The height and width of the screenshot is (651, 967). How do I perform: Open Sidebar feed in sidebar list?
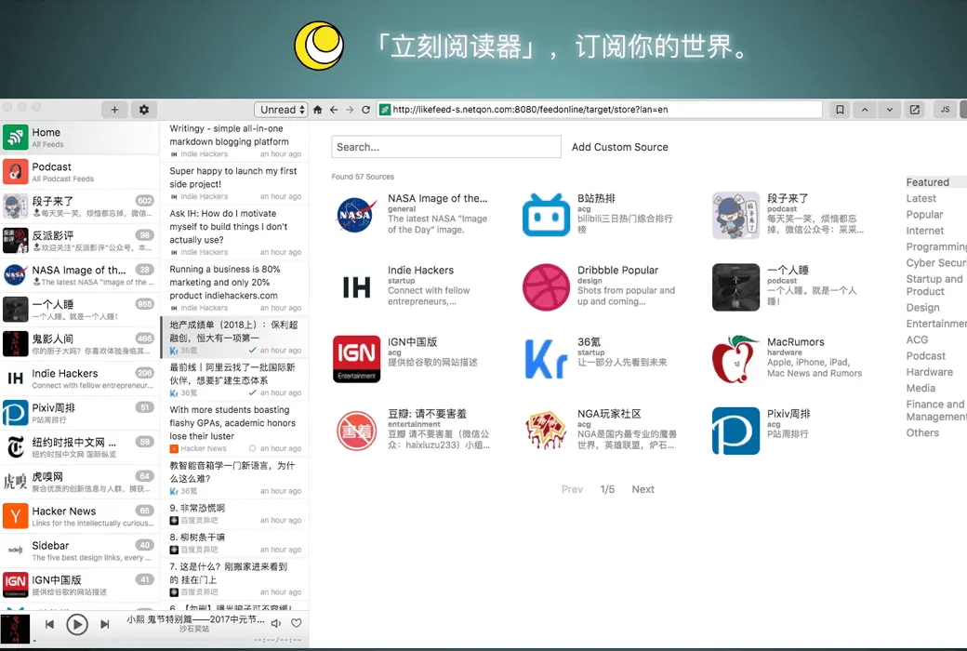click(x=80, y=551)
